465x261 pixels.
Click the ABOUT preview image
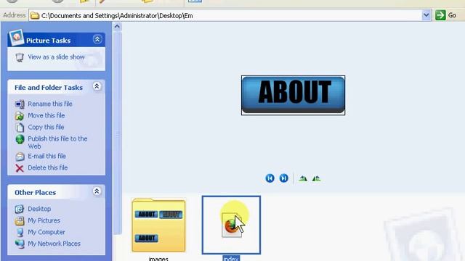[293, 95]
